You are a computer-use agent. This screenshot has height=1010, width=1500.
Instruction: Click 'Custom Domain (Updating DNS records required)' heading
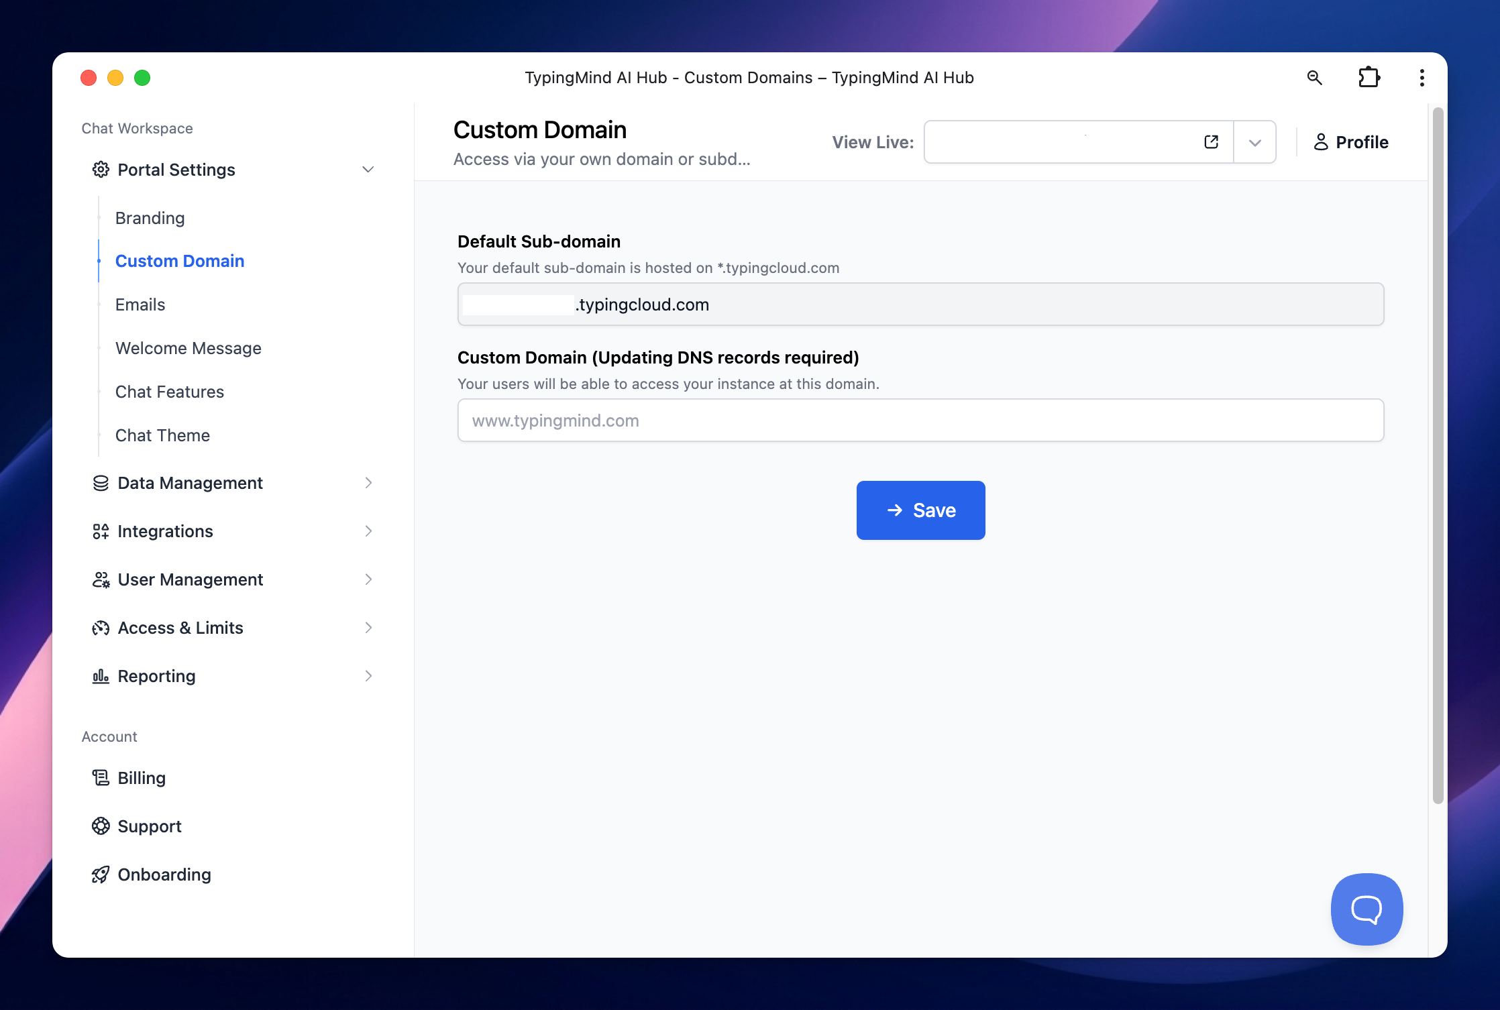(658, 357)
